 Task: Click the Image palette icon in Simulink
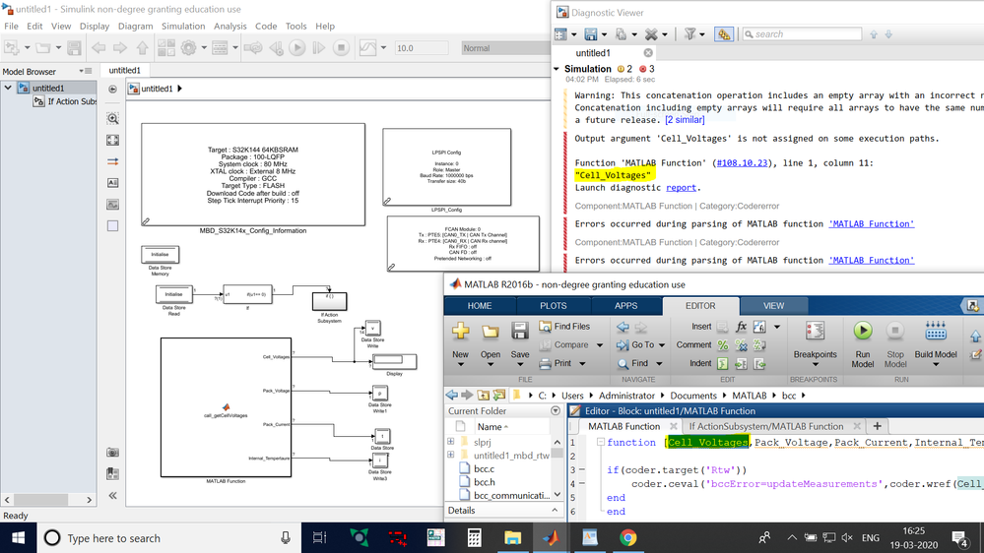point(113,205)
